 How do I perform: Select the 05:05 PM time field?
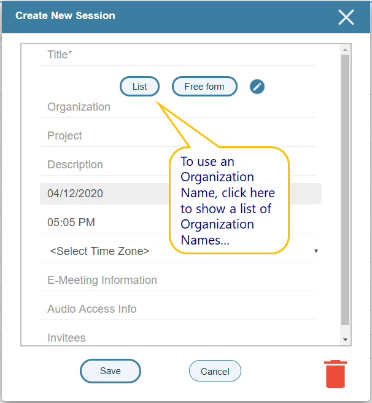pyautogui.click(x=104, y=222)
